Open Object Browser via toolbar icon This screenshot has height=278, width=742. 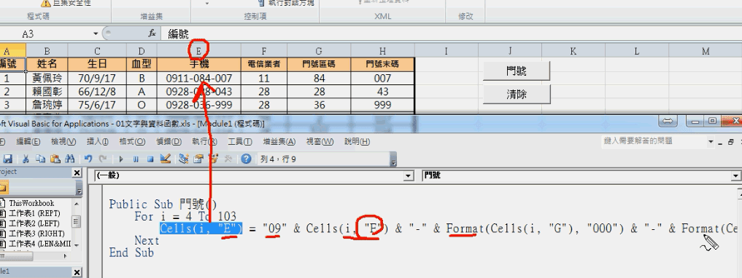214,159
